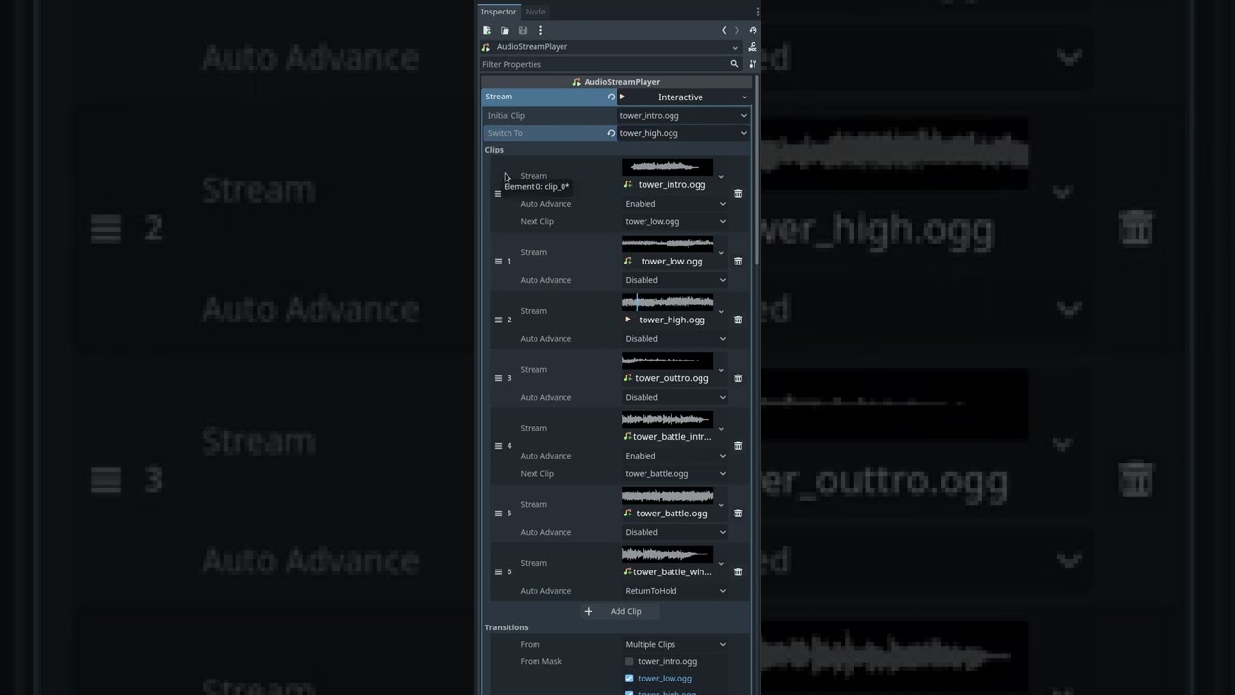This screenshot has width=1235, height=695.
Task: Open clip 4 Next Clip tower_battle.ogg dropdown
Action: (675, 474)
